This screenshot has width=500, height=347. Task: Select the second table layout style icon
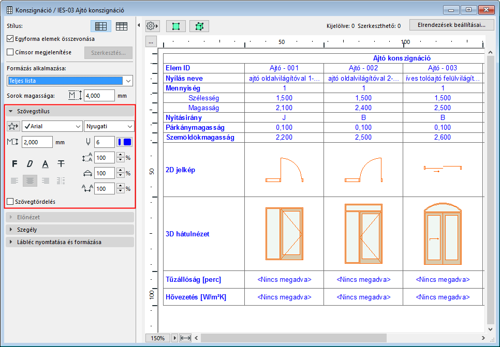pyautogui.click(x=122, y=26)
